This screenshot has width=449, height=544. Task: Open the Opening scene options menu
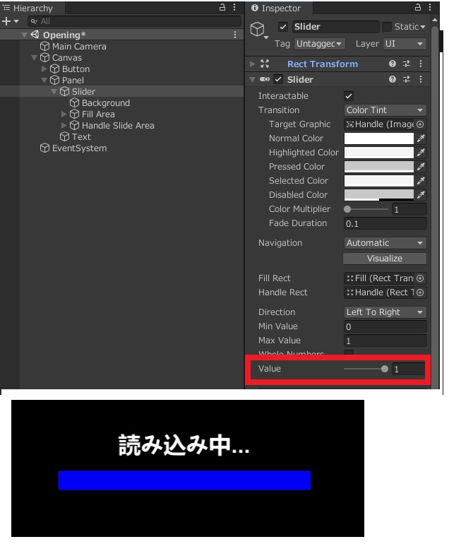pos(235,35)
